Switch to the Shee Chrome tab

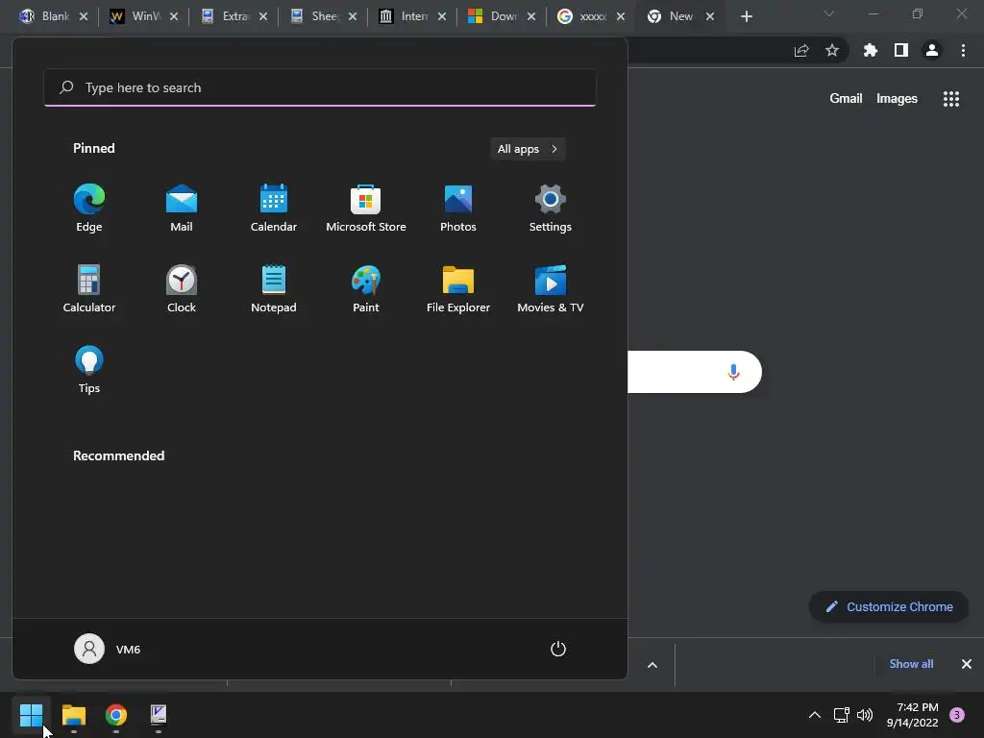pyautogui.click(x=315, y=16)
